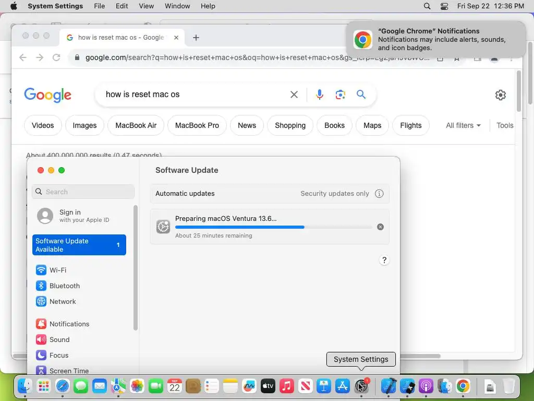Open Spotlight search in menu bar
This screenshot has width=534, height=401.
pyautogui.click(x=427, y=6)
